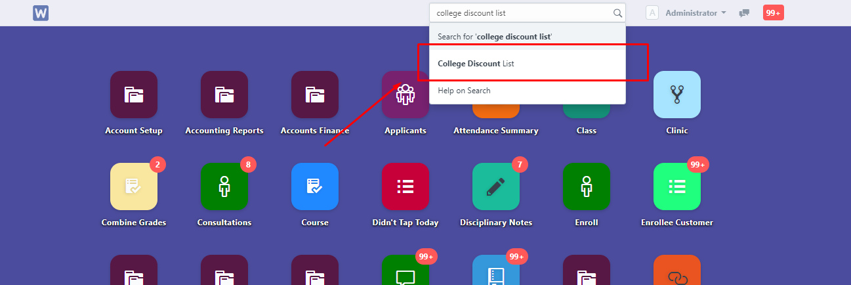Open the Course module icon
This screenshot has width=851, height=285.
[315, 186]
